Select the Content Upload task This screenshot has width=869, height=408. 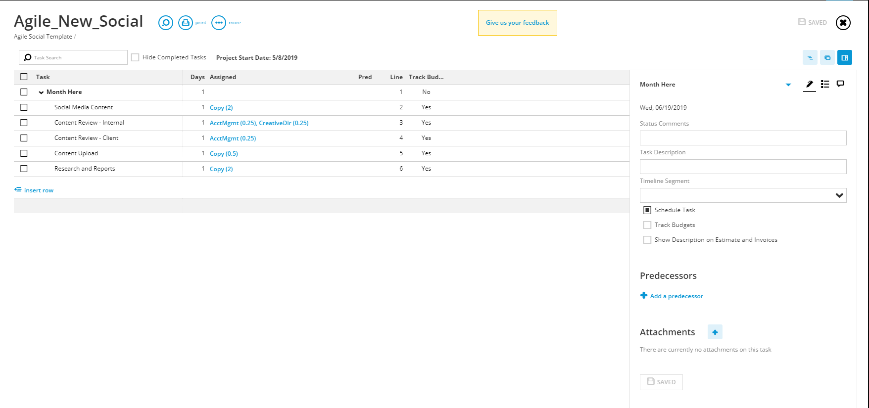[76, 153]
